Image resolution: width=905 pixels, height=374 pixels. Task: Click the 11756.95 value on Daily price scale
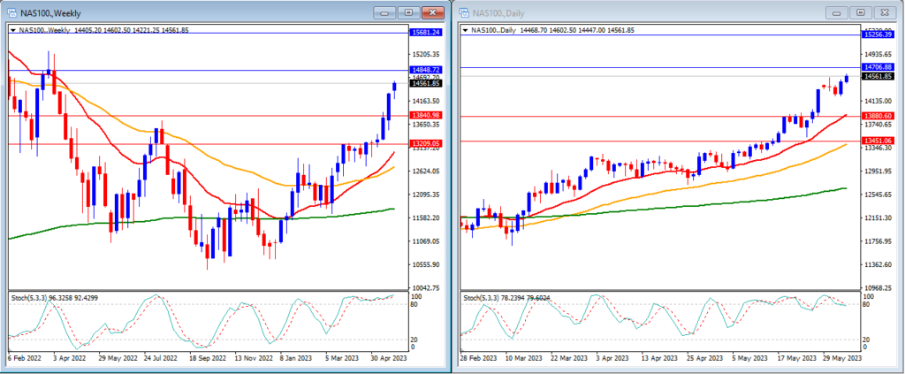(878, 241)
